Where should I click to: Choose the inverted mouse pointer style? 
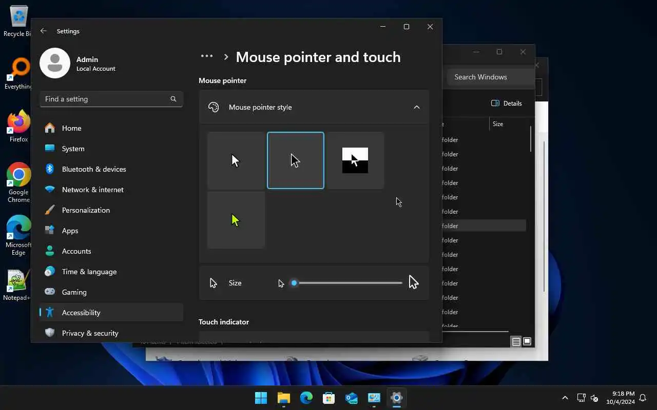[x=355, y=160]
